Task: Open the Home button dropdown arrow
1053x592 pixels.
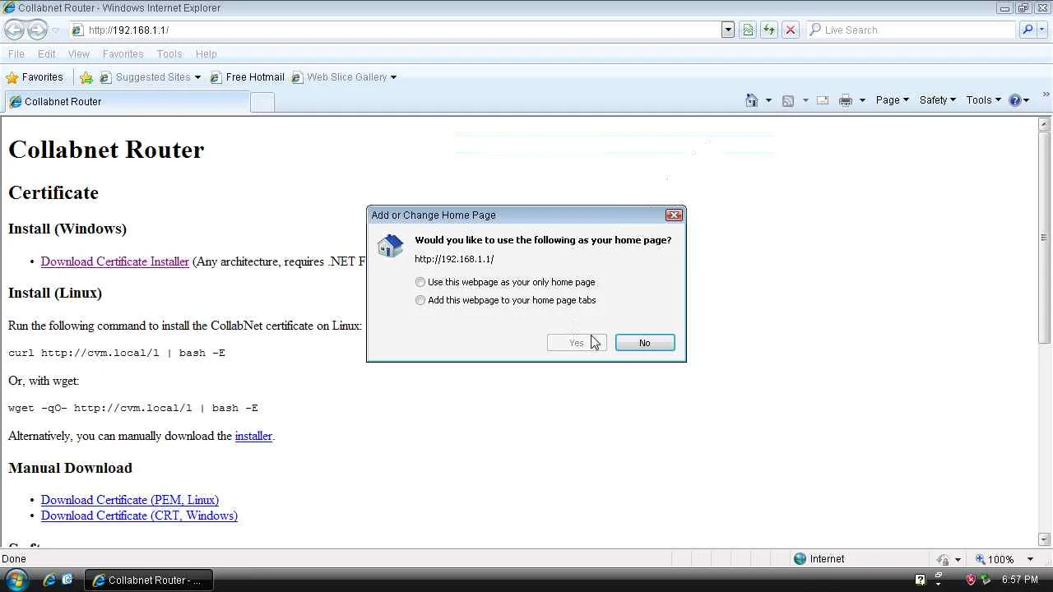Action: [x=768, y=100]
